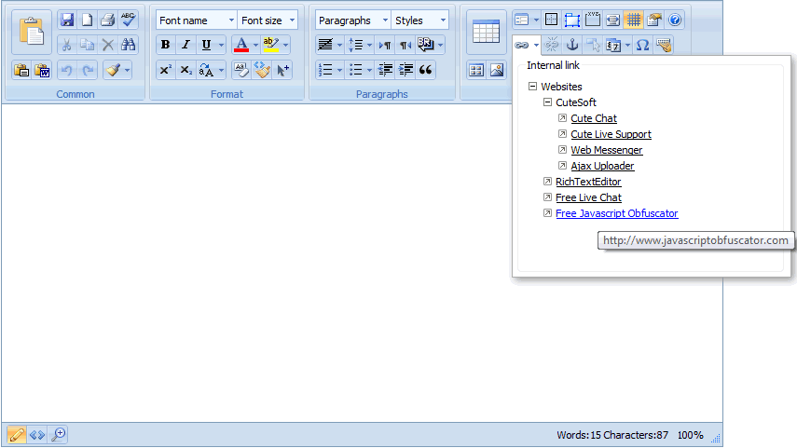Select the Free Javascript Obfuscator link

pos(616,213)
